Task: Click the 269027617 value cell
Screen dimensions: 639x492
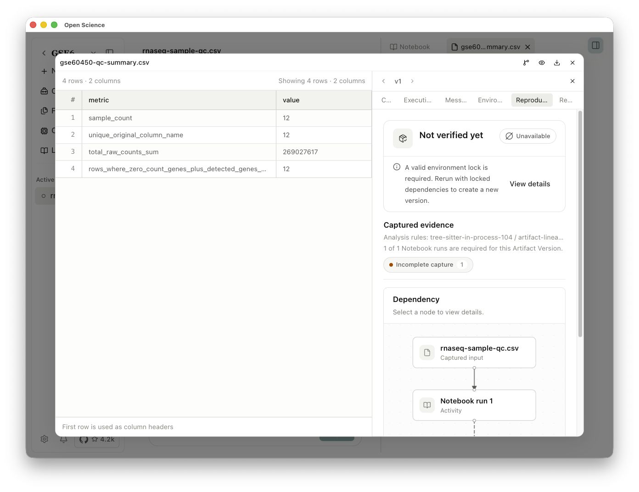Action: (x=324, y=152)
